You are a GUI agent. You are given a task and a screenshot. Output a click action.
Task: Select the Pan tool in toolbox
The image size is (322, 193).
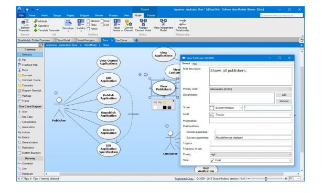[30, 60]
